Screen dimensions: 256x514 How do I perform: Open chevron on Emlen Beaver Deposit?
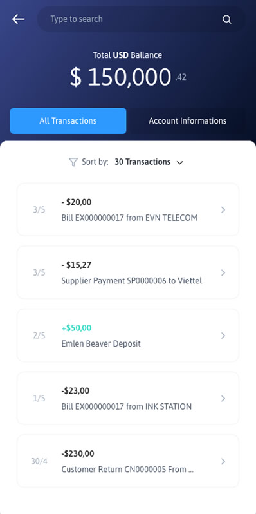pos(223,336)
